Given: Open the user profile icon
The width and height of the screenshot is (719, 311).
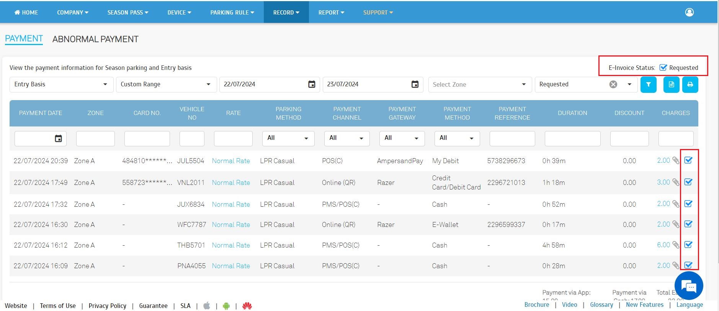Looking at the screenshot, I should pos(689,12).
